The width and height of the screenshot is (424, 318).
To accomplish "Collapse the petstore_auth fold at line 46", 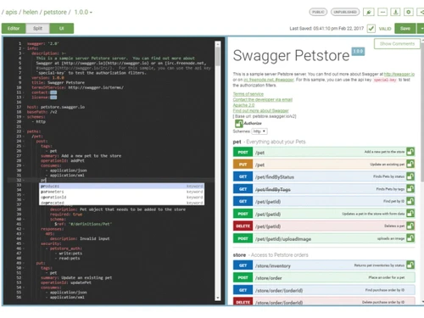I will coord(24,248).
